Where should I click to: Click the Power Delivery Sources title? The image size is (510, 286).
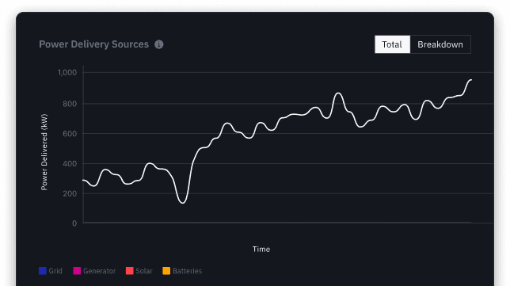click(93, 44)
